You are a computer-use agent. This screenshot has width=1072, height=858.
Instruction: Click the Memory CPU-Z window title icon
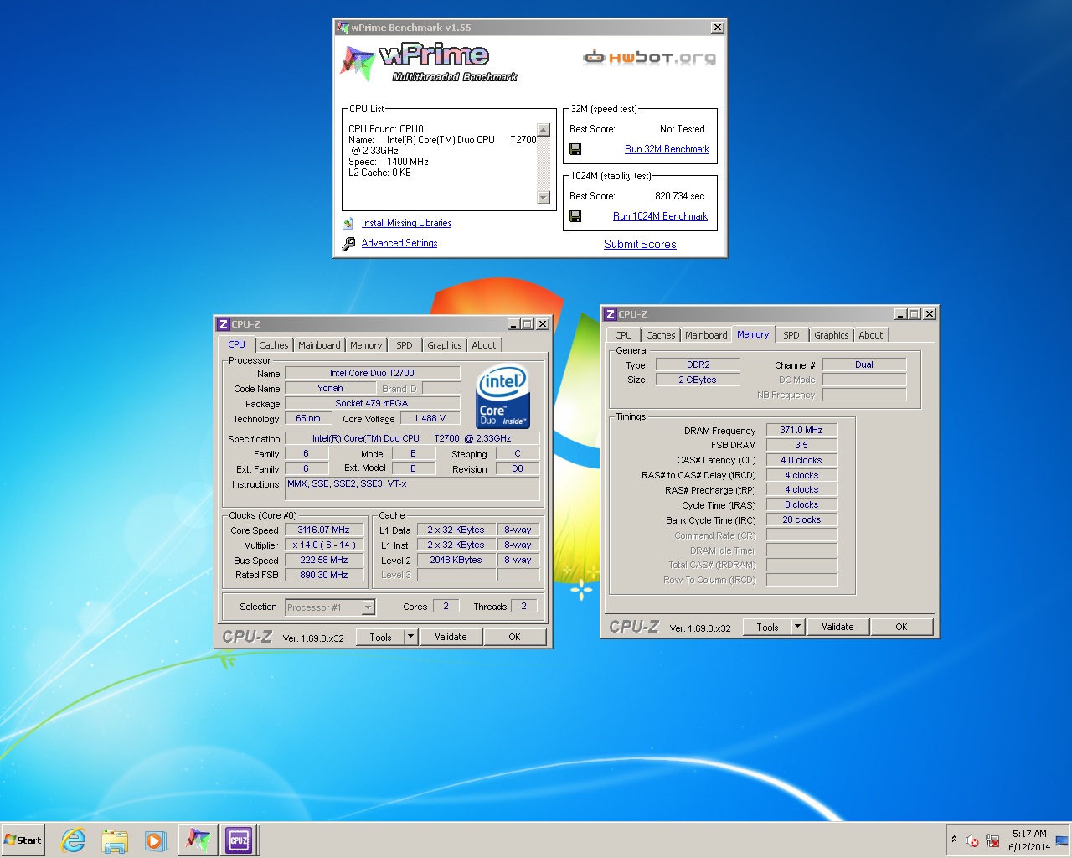point(610,314)
